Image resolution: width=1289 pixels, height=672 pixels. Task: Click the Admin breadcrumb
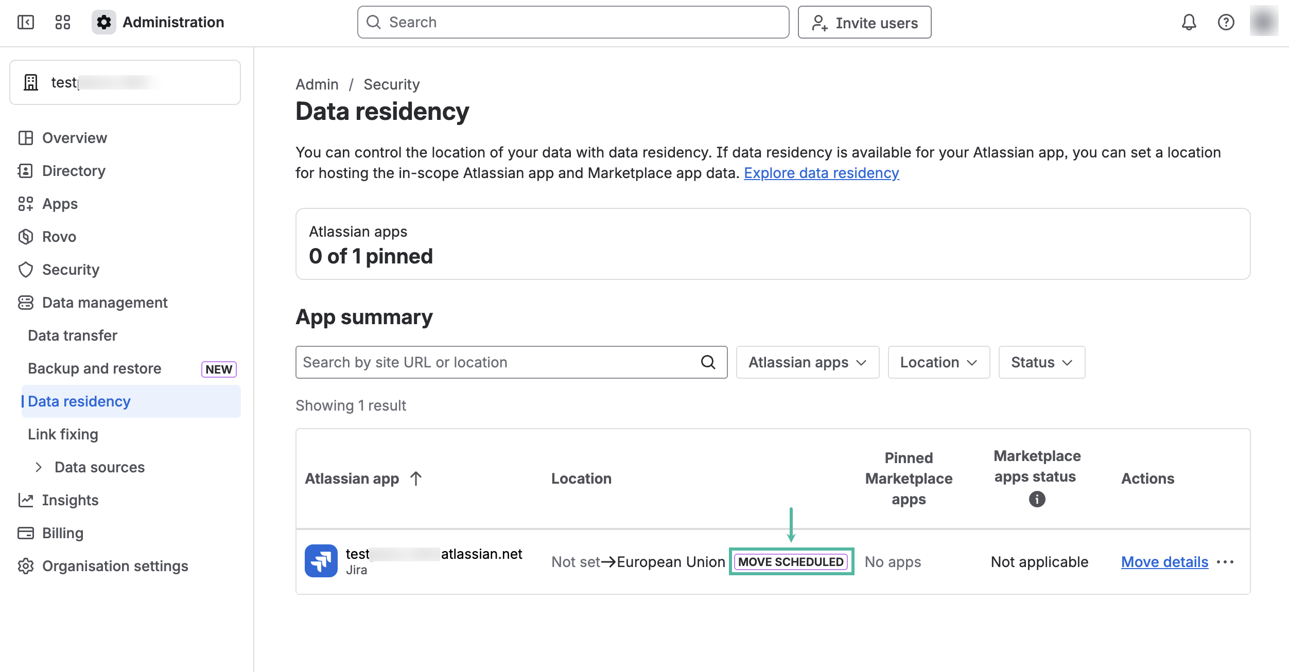click(x=317, y=84)
